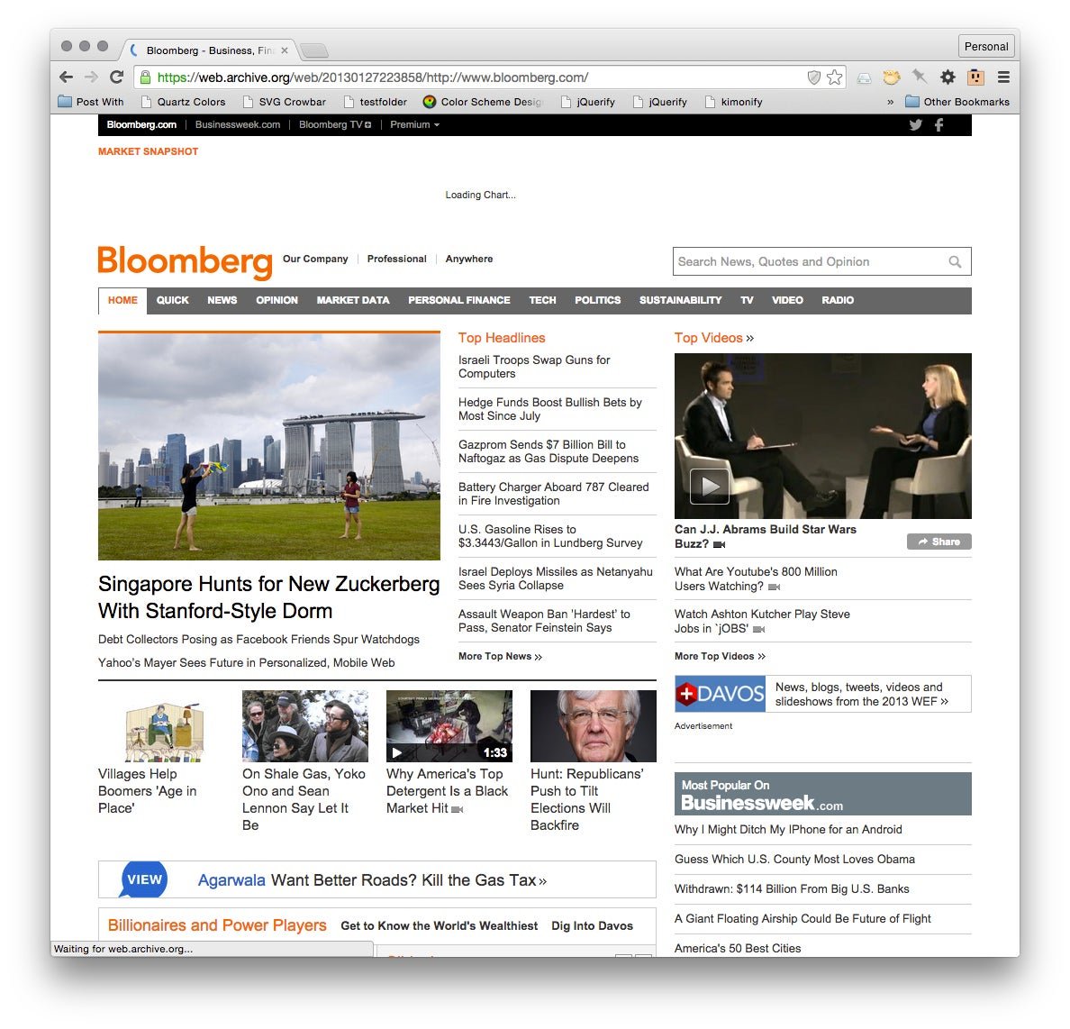Open Hedge Funds Boost Bullish Bets headline
1070x1029 pixels.
pyautogui.click(x=550, y=409)
